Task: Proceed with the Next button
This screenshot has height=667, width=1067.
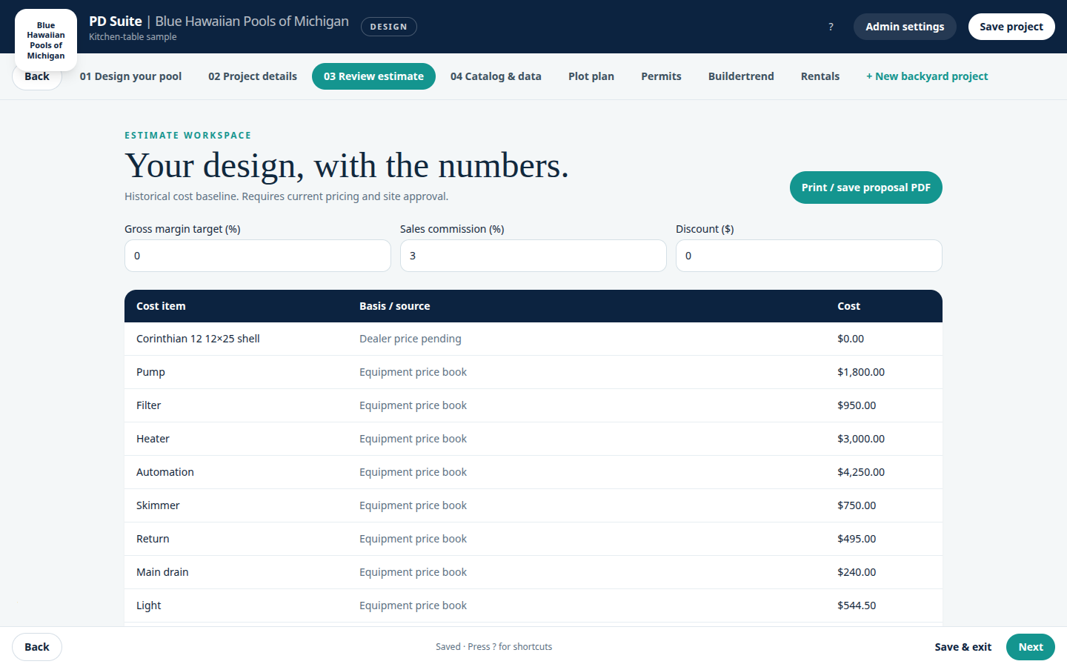Action: pos(1031,647)
